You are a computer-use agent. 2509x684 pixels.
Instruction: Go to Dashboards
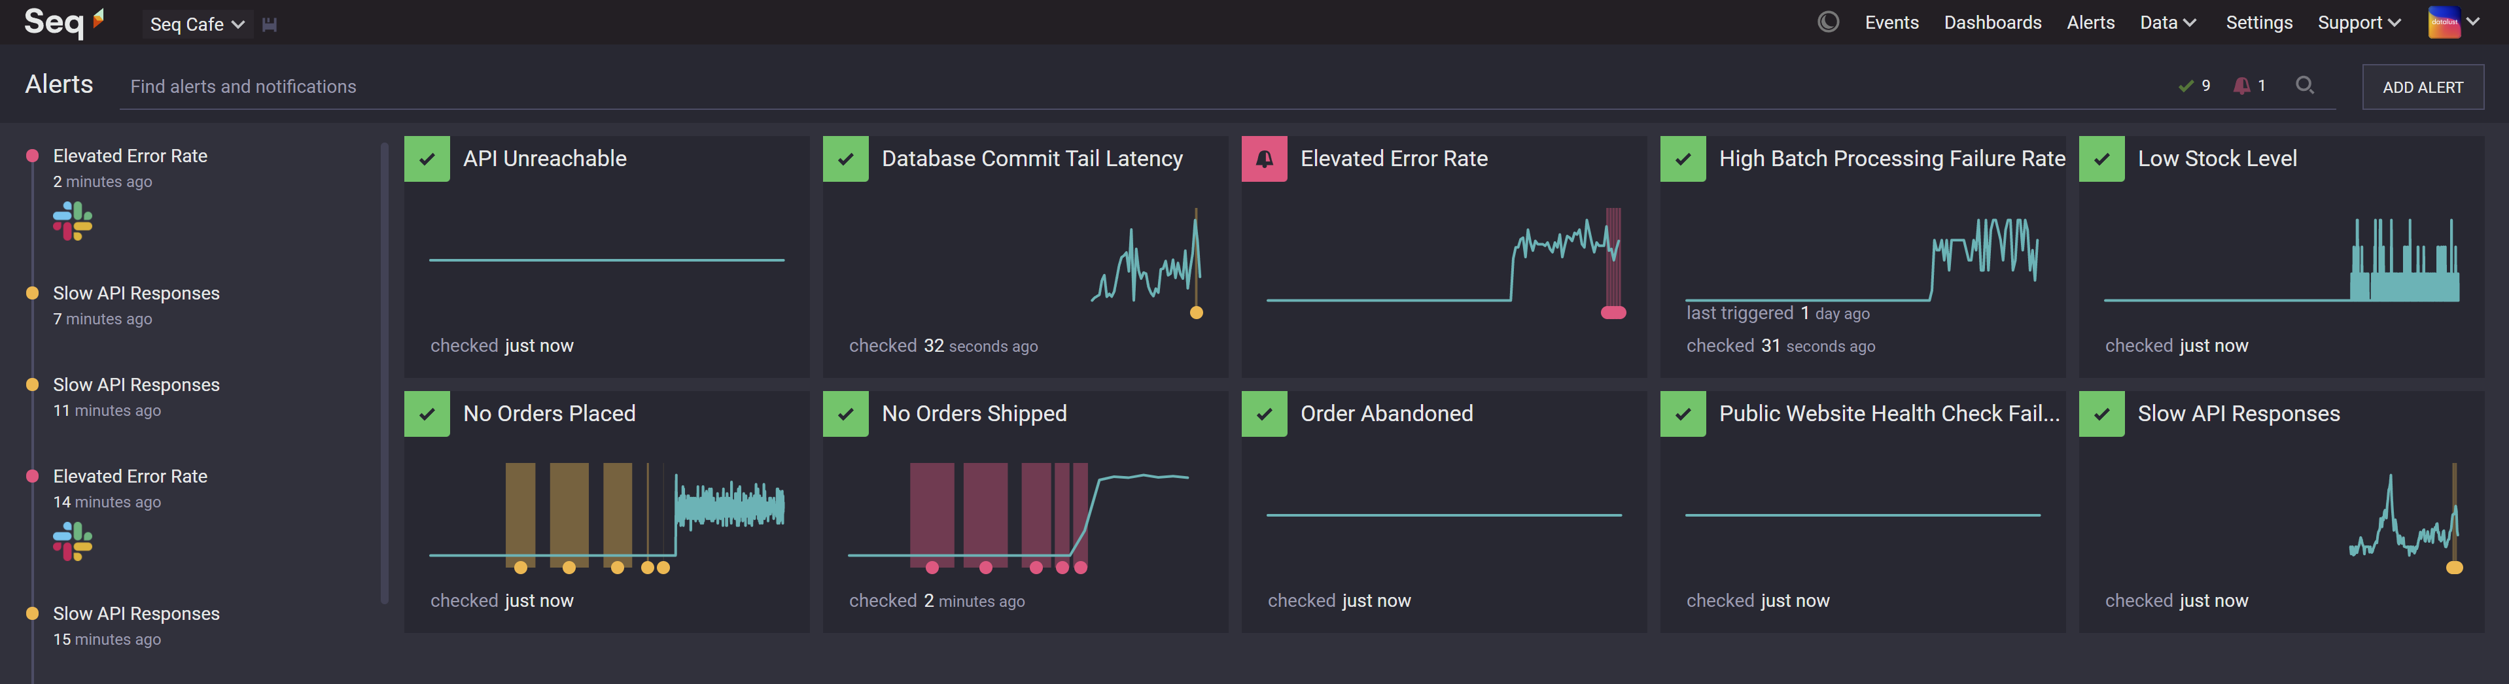pyautogui.click(x=1993, y=22)
